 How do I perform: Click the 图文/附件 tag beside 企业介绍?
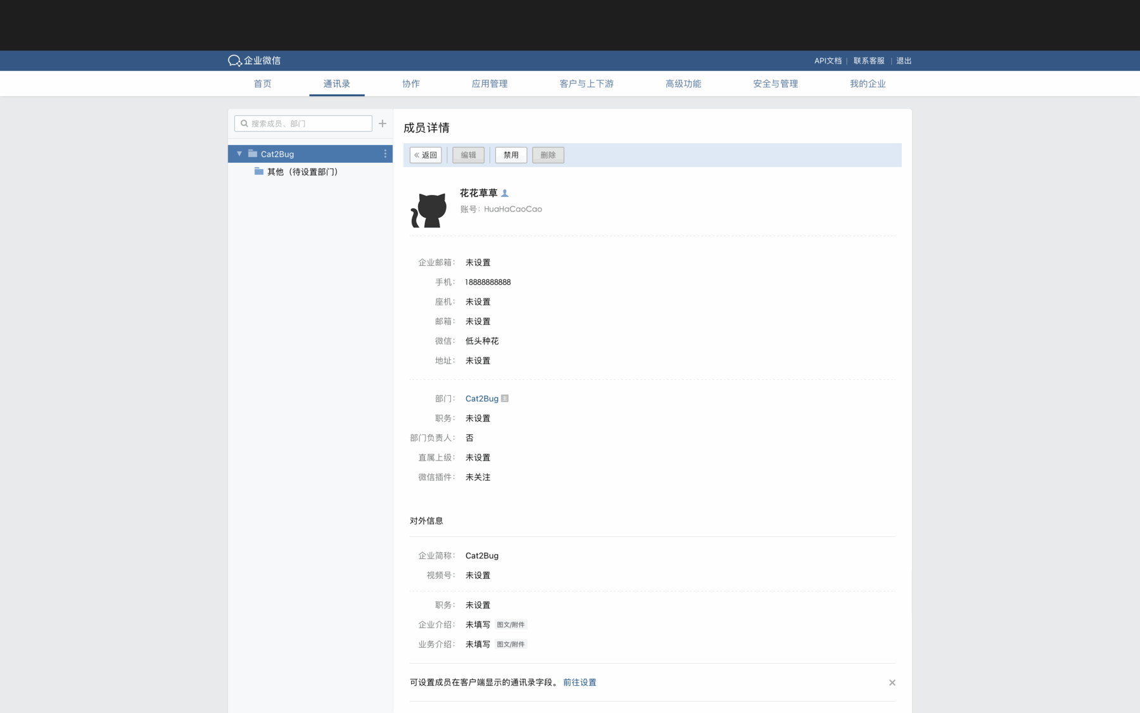511,625
